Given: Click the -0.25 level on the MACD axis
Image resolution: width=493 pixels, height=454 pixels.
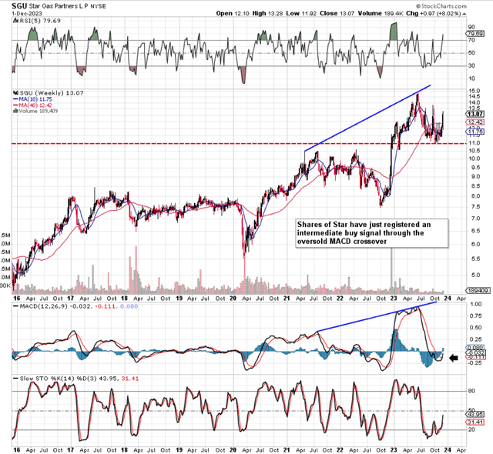Looking at the screenshot, I should (x=475, y=363).
